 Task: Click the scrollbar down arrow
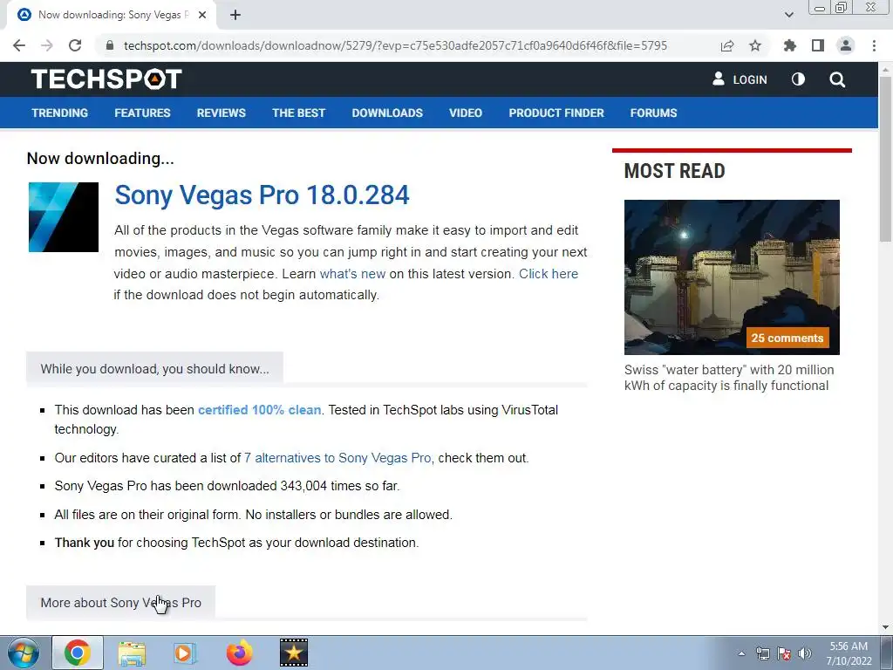[x=885, y=627]
